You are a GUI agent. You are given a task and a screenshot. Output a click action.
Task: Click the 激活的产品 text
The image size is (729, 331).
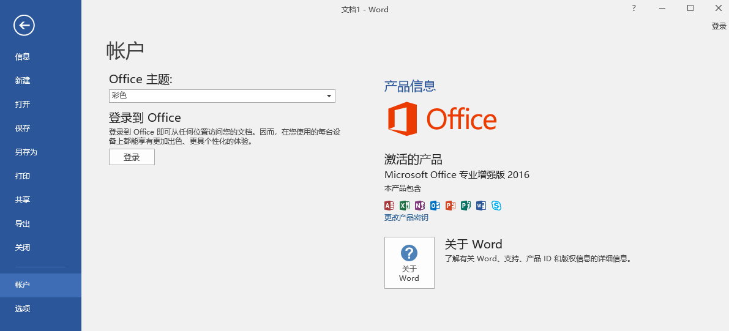pyautogui.click(x=413, y=159)
